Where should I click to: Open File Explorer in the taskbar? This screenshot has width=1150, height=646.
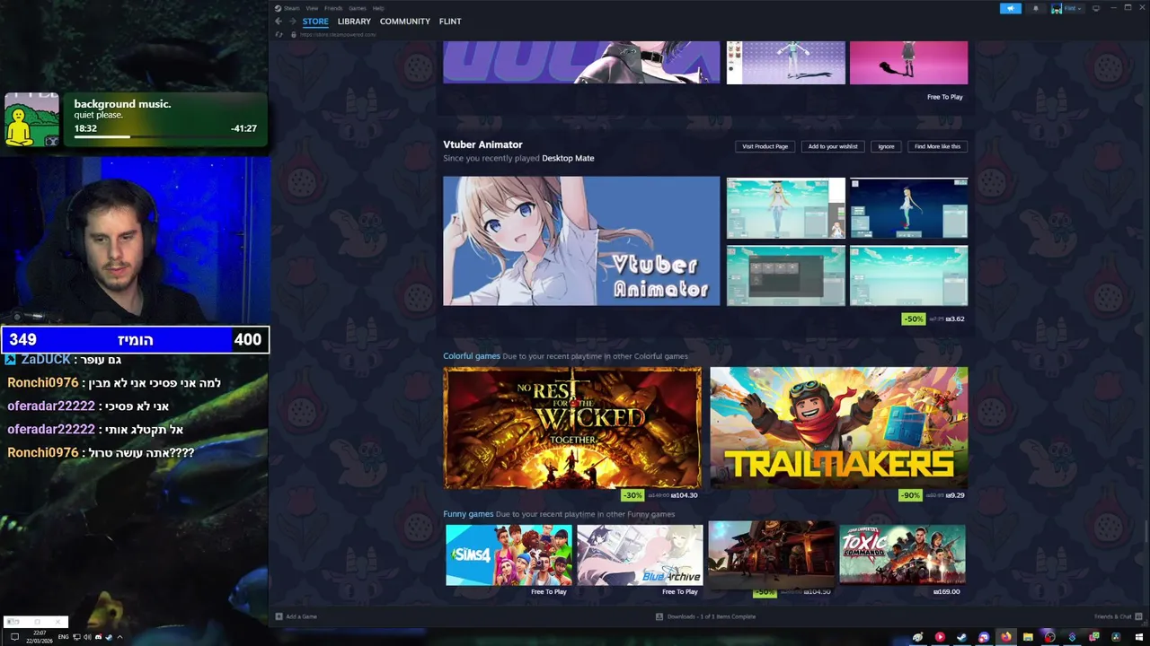point(1028,637)
